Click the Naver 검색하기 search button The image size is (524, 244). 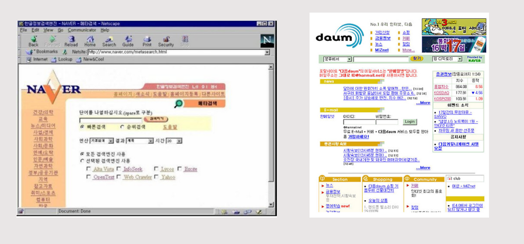point(156,119)
